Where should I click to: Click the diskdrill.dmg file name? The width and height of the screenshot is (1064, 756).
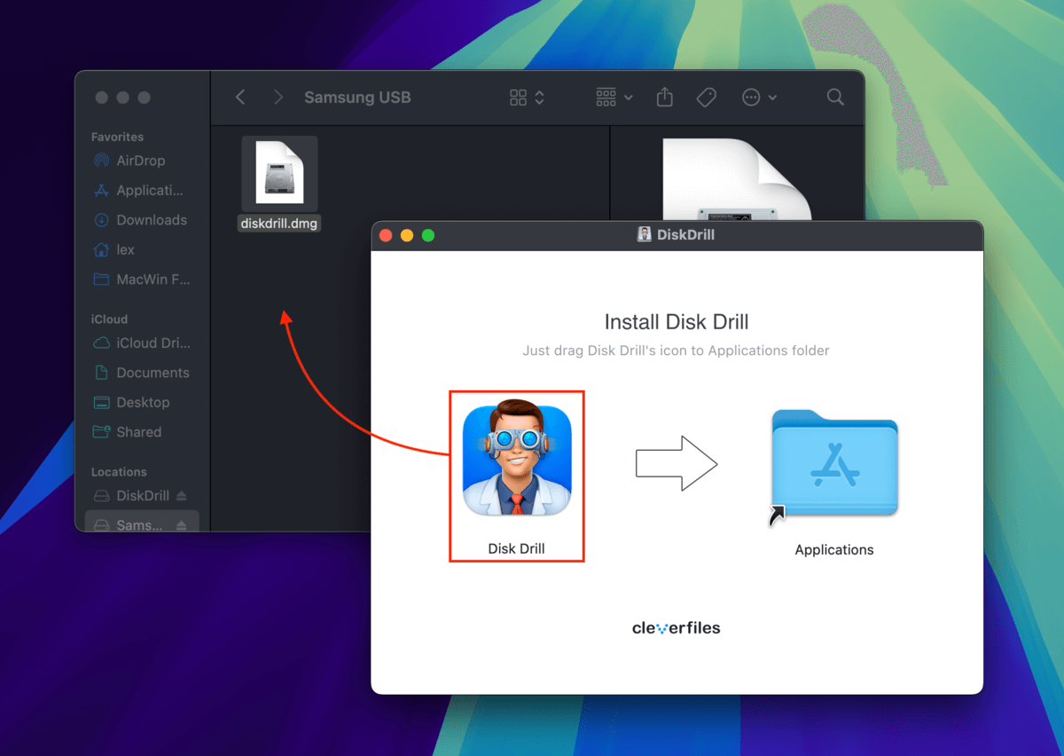pyautogui.click(x=279, y=224)
